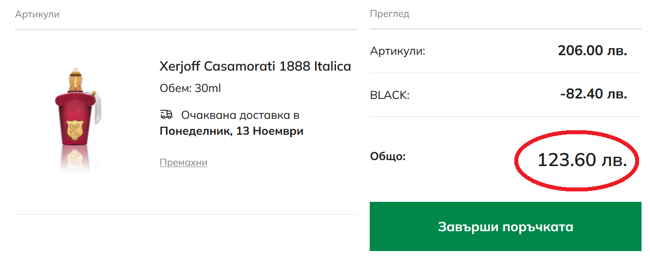Image resolution: width=650 pixels, height=262 pixels.
Task: Remove the item via the Премахни link
Action: [183, 163]
